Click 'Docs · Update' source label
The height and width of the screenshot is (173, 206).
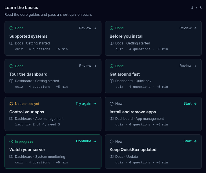click(x=127, y=157)
